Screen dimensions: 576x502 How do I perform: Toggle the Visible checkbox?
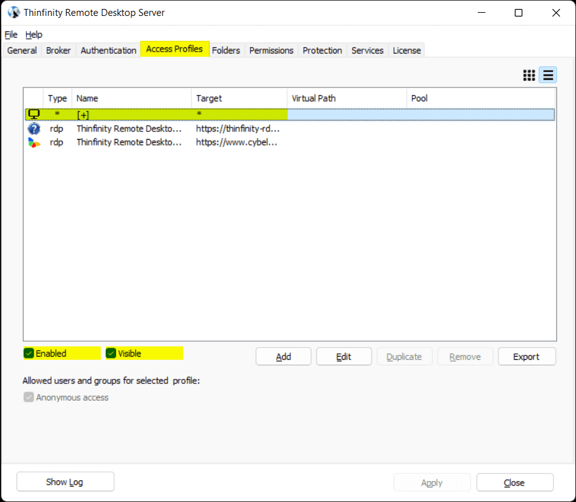(x=111, y=353)
